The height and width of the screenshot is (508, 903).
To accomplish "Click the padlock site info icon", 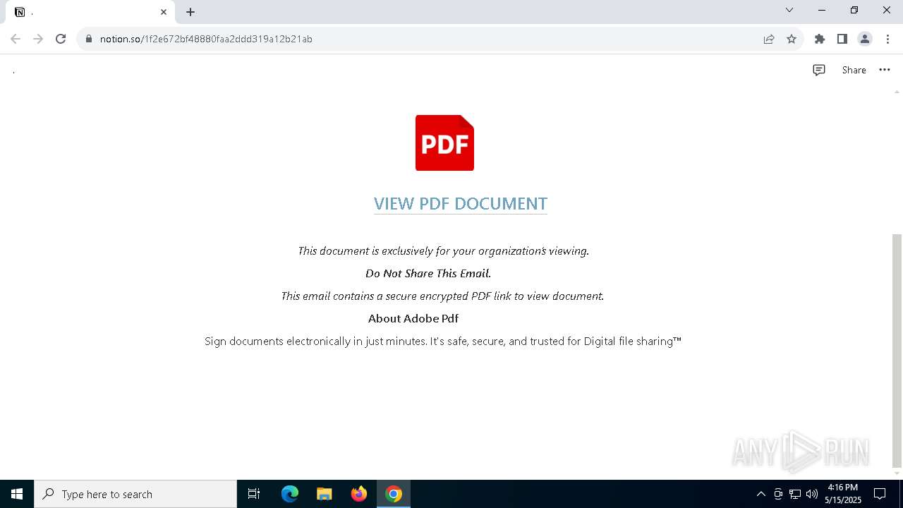I will click(x=89, y=39).
